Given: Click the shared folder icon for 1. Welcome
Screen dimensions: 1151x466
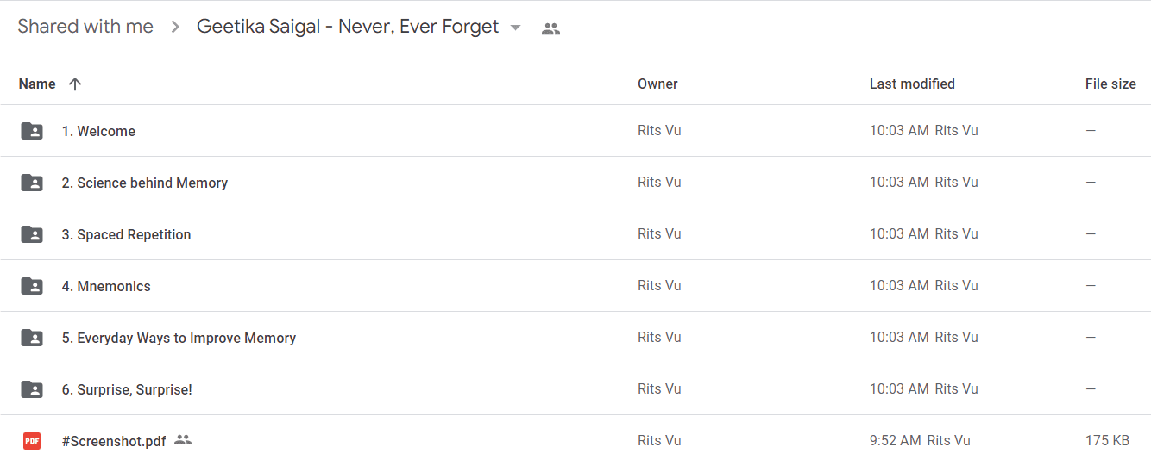Looking at the screenshot, I should click(x=32, y=131).
